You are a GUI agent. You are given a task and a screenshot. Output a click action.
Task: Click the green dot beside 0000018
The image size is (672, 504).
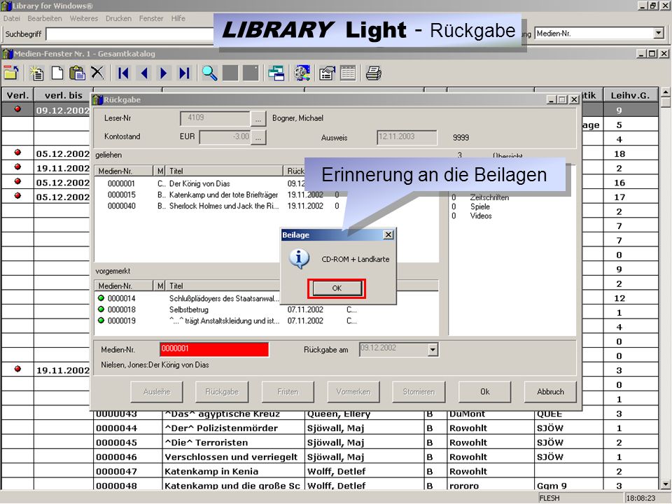101,309
